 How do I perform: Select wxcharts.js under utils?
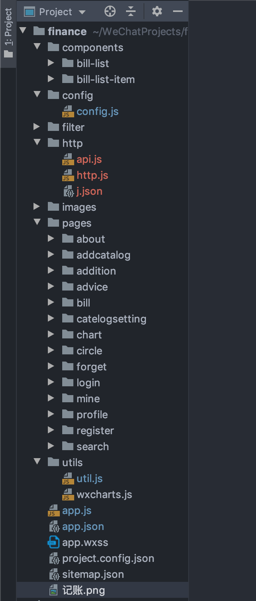pos(104,494)
